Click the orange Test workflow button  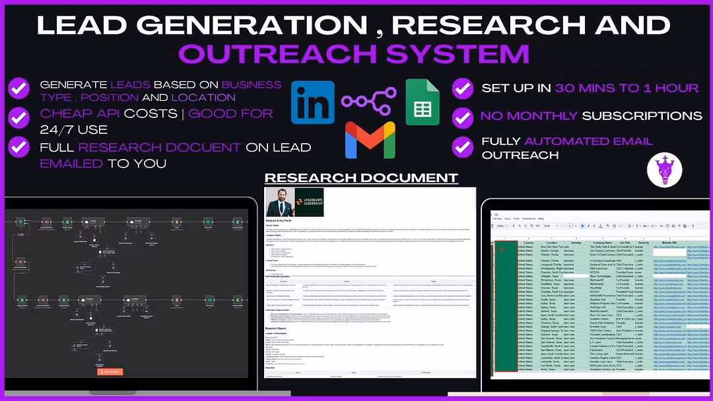tap(110, 372)
